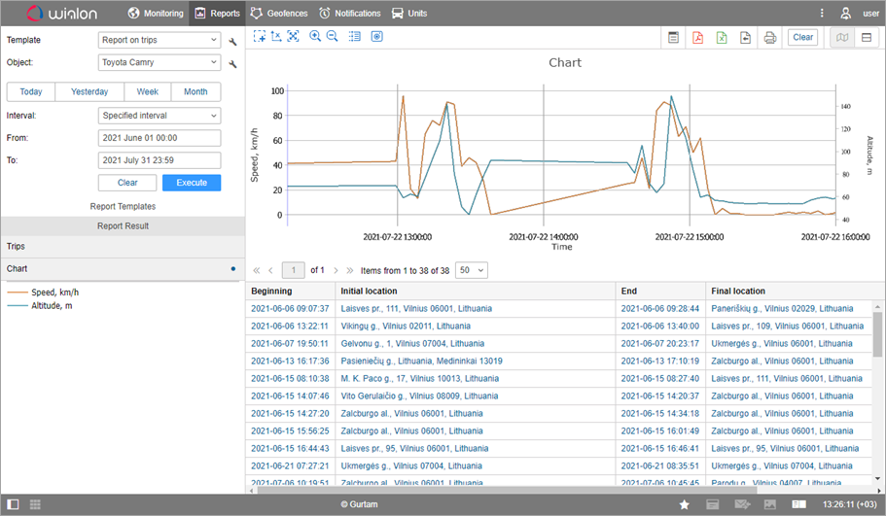Click wrench icon next to Template
Screen dimensions: 886x516
[x=232, y=42]
